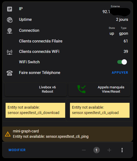Show the Connection type gpon value
Viewport: 137px width, 161px height.
point(123,33)
